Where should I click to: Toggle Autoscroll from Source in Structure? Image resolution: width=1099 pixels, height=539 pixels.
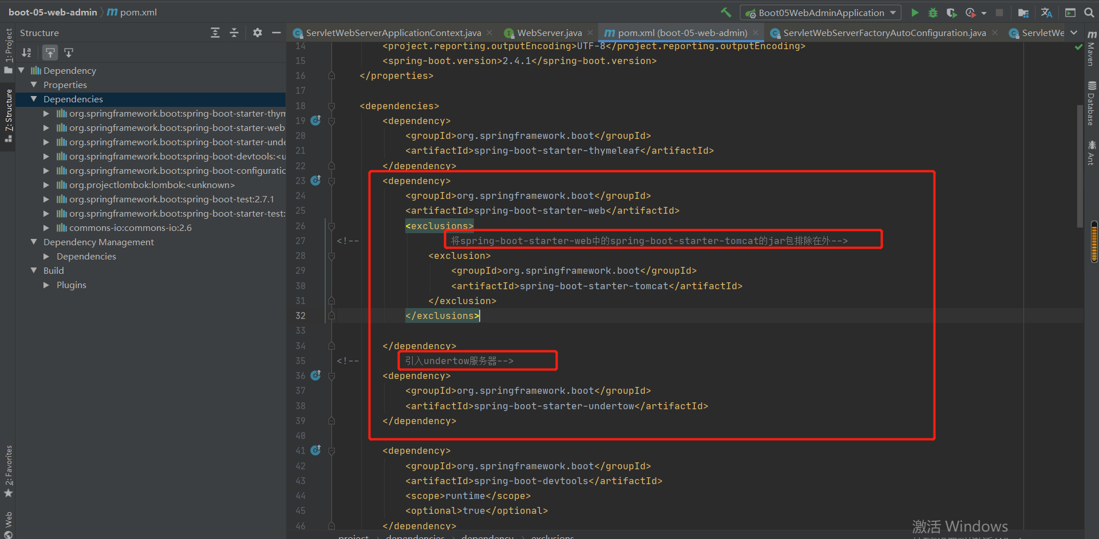coord(69,53)
